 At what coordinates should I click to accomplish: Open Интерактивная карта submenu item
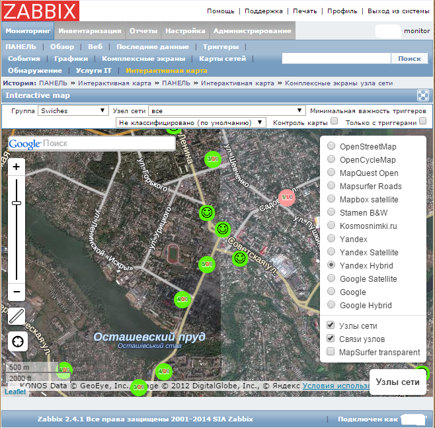(x=167, y=71)
